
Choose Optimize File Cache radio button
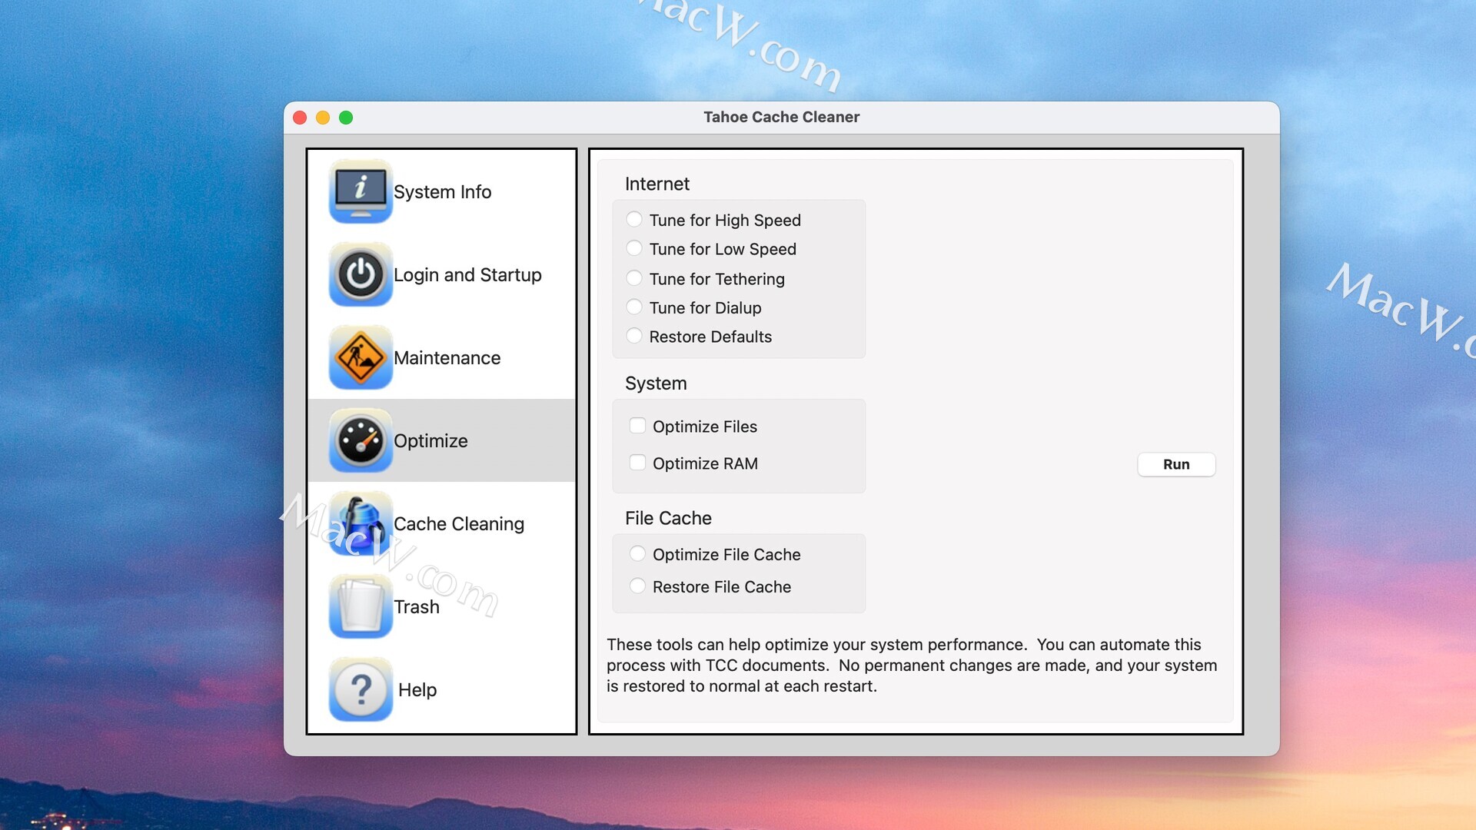click(x=637, y=554)
